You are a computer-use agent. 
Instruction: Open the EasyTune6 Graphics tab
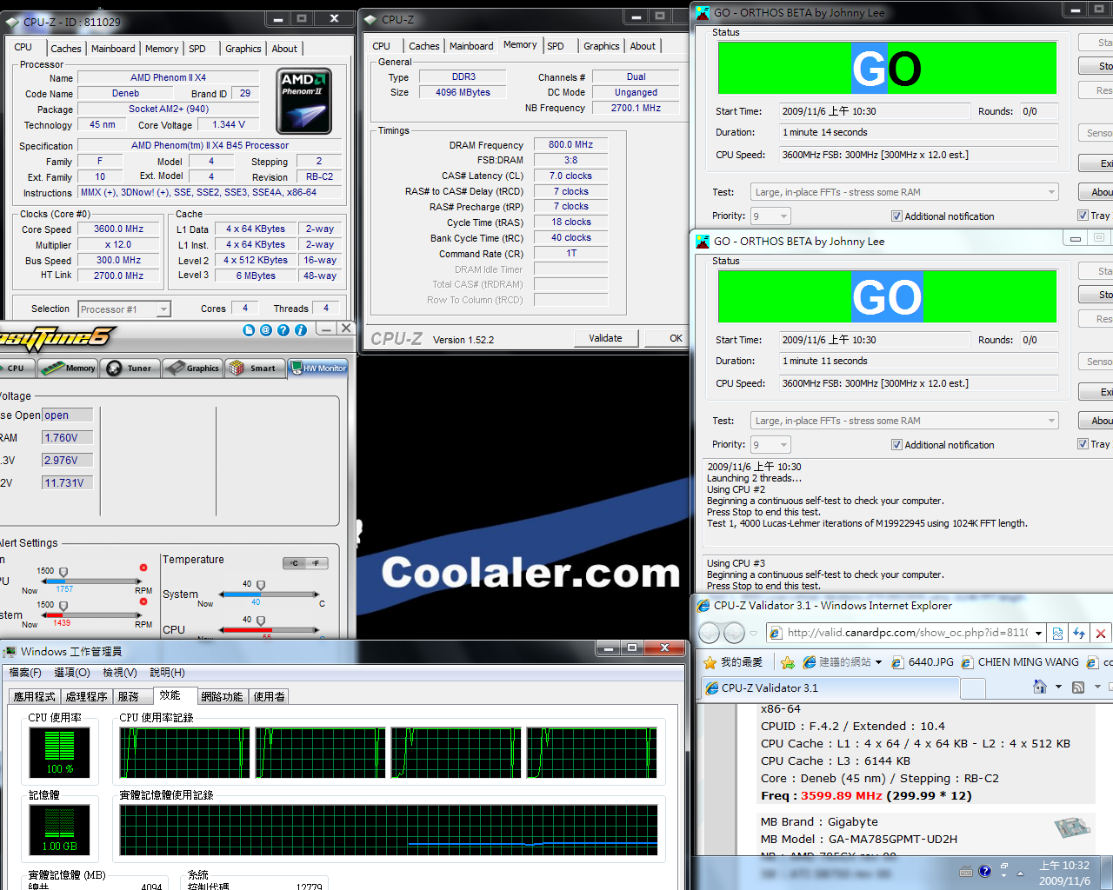192,369
